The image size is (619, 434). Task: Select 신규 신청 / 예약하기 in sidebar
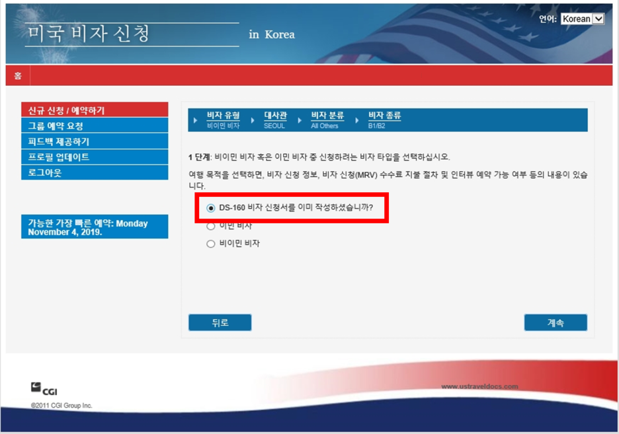(x=95, y=110)
